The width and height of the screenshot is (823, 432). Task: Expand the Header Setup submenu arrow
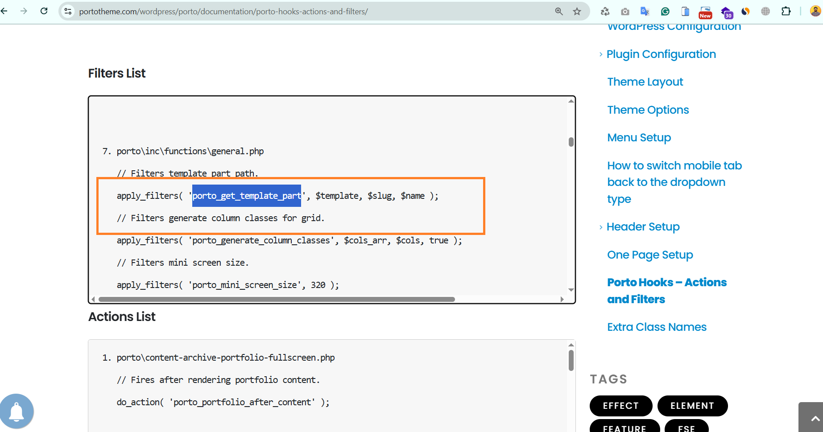601,227
